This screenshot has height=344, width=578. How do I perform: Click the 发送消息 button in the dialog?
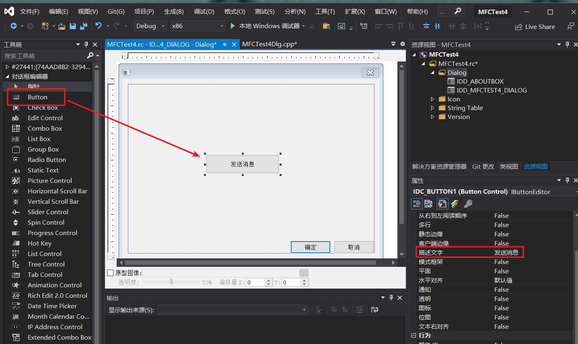point(243,164)
